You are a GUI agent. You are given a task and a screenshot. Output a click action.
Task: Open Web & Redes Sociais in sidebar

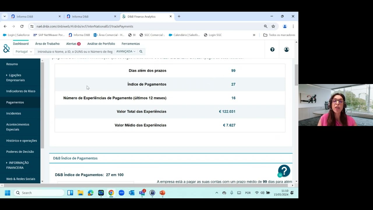[21, 179]
